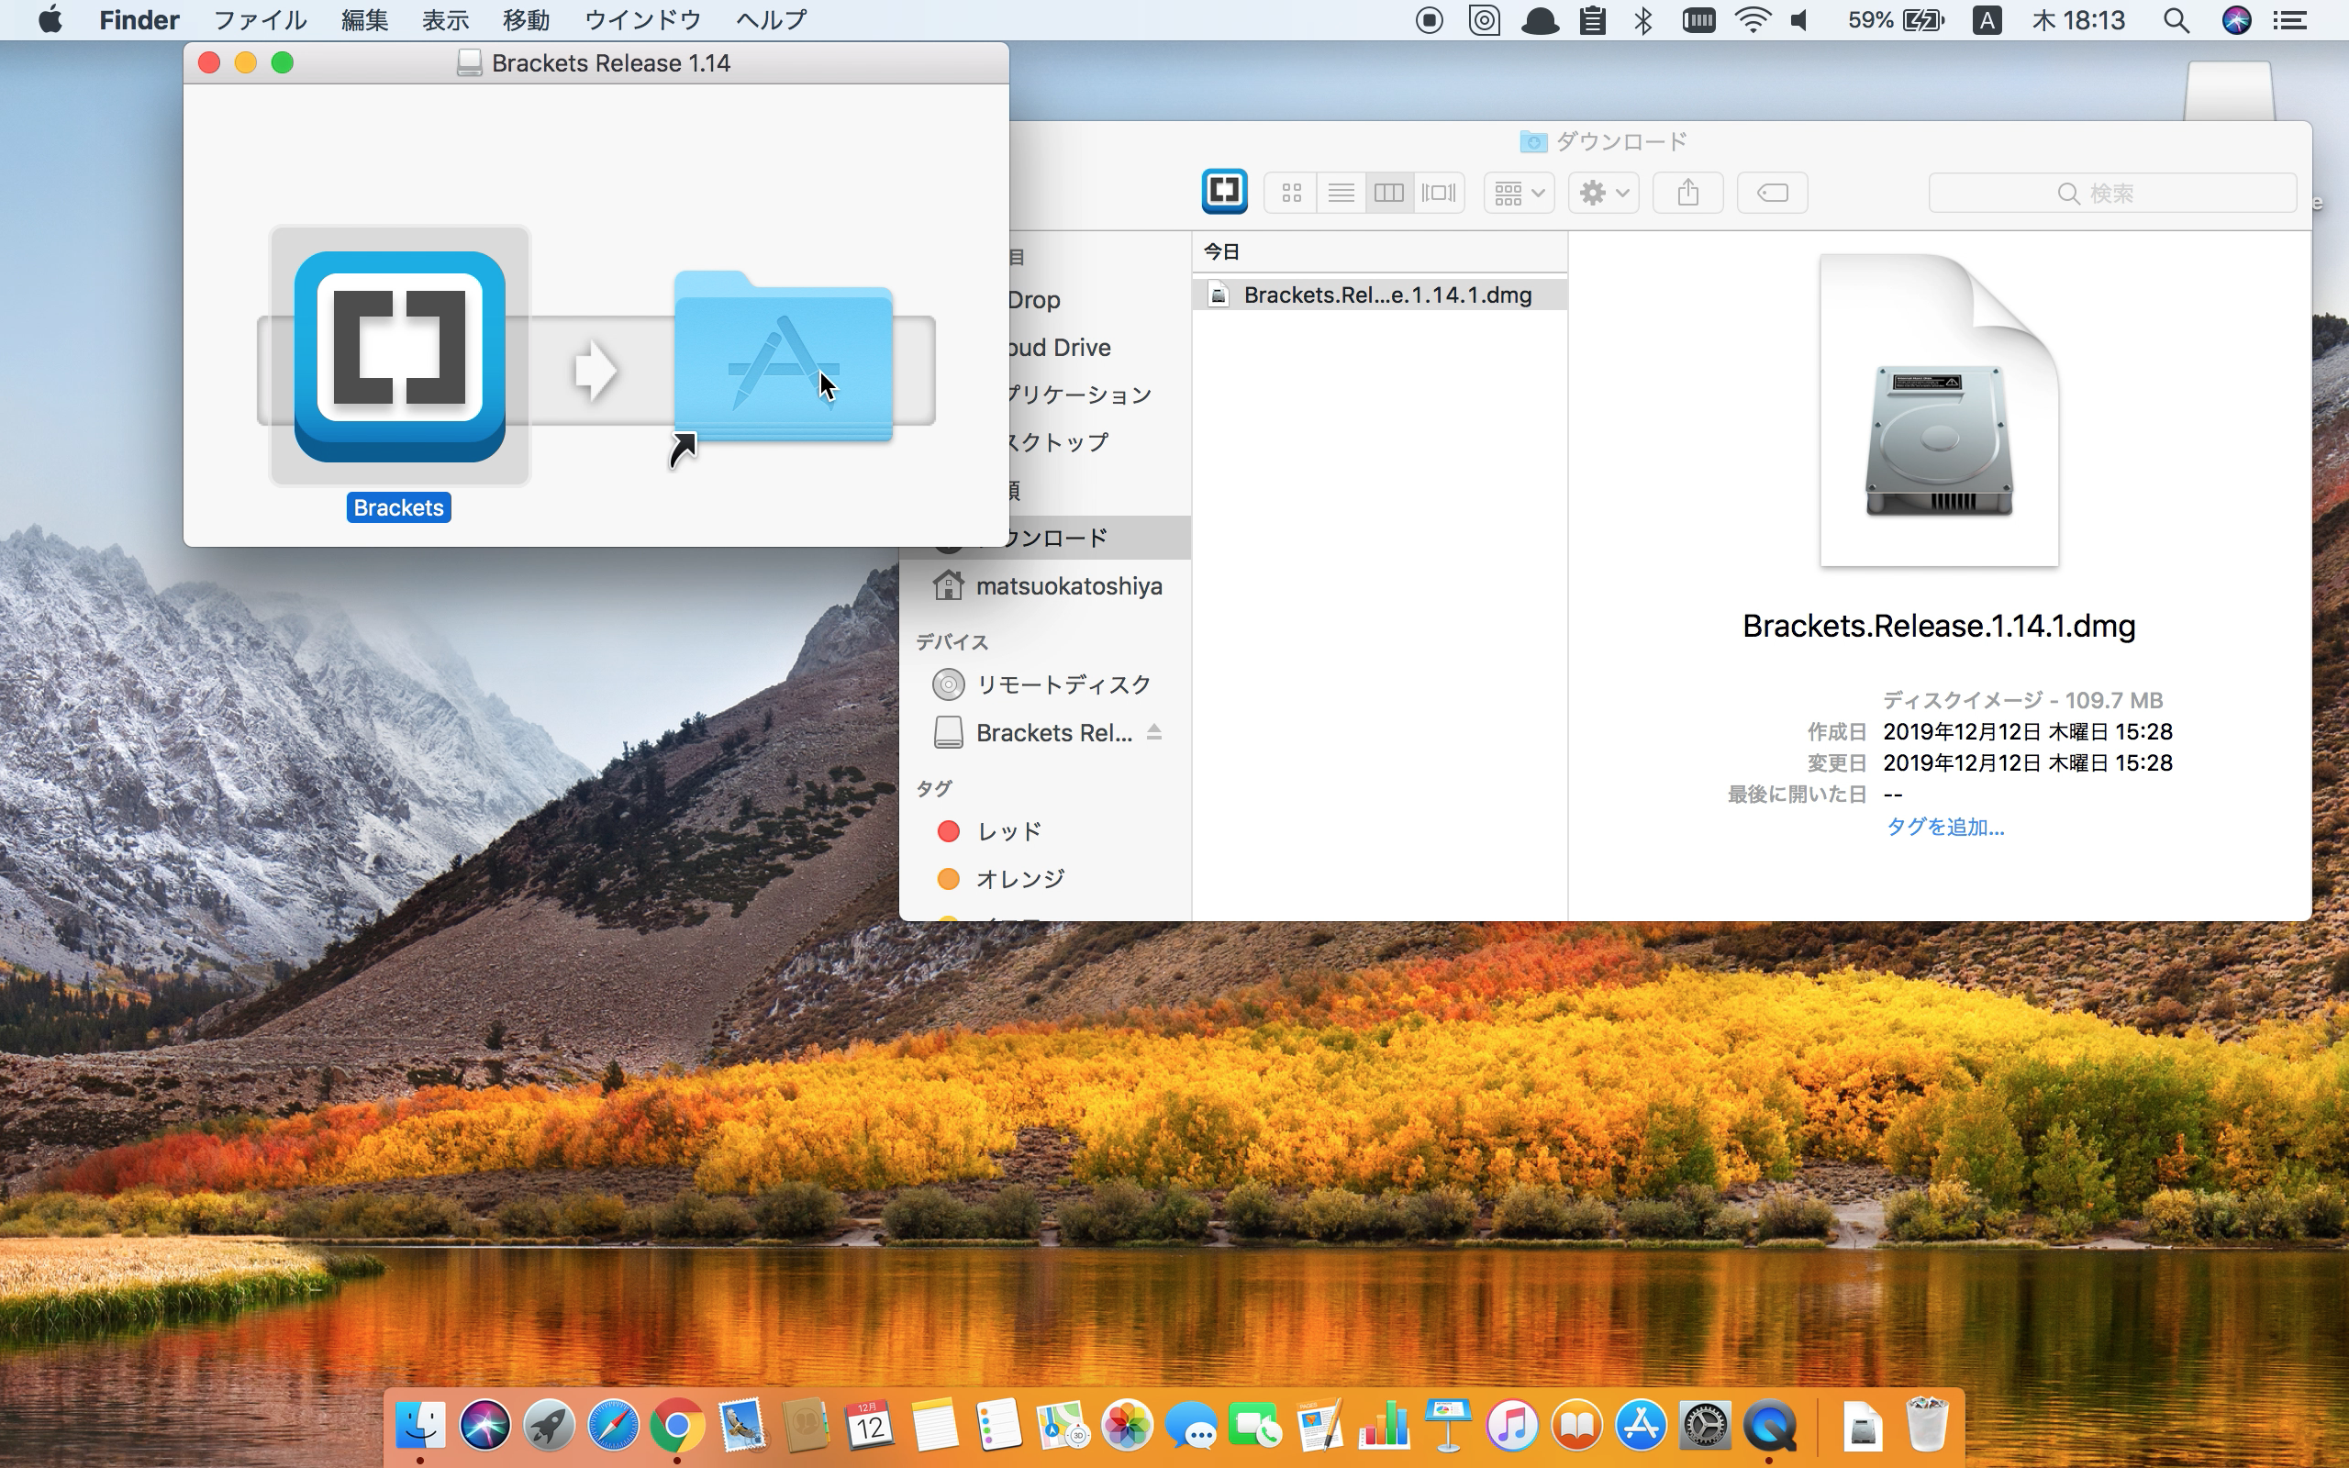Switch Downloads window to cover flow view
Image resolution: width=2349 pixels, height=1468 pixels.
point(1439,194)
